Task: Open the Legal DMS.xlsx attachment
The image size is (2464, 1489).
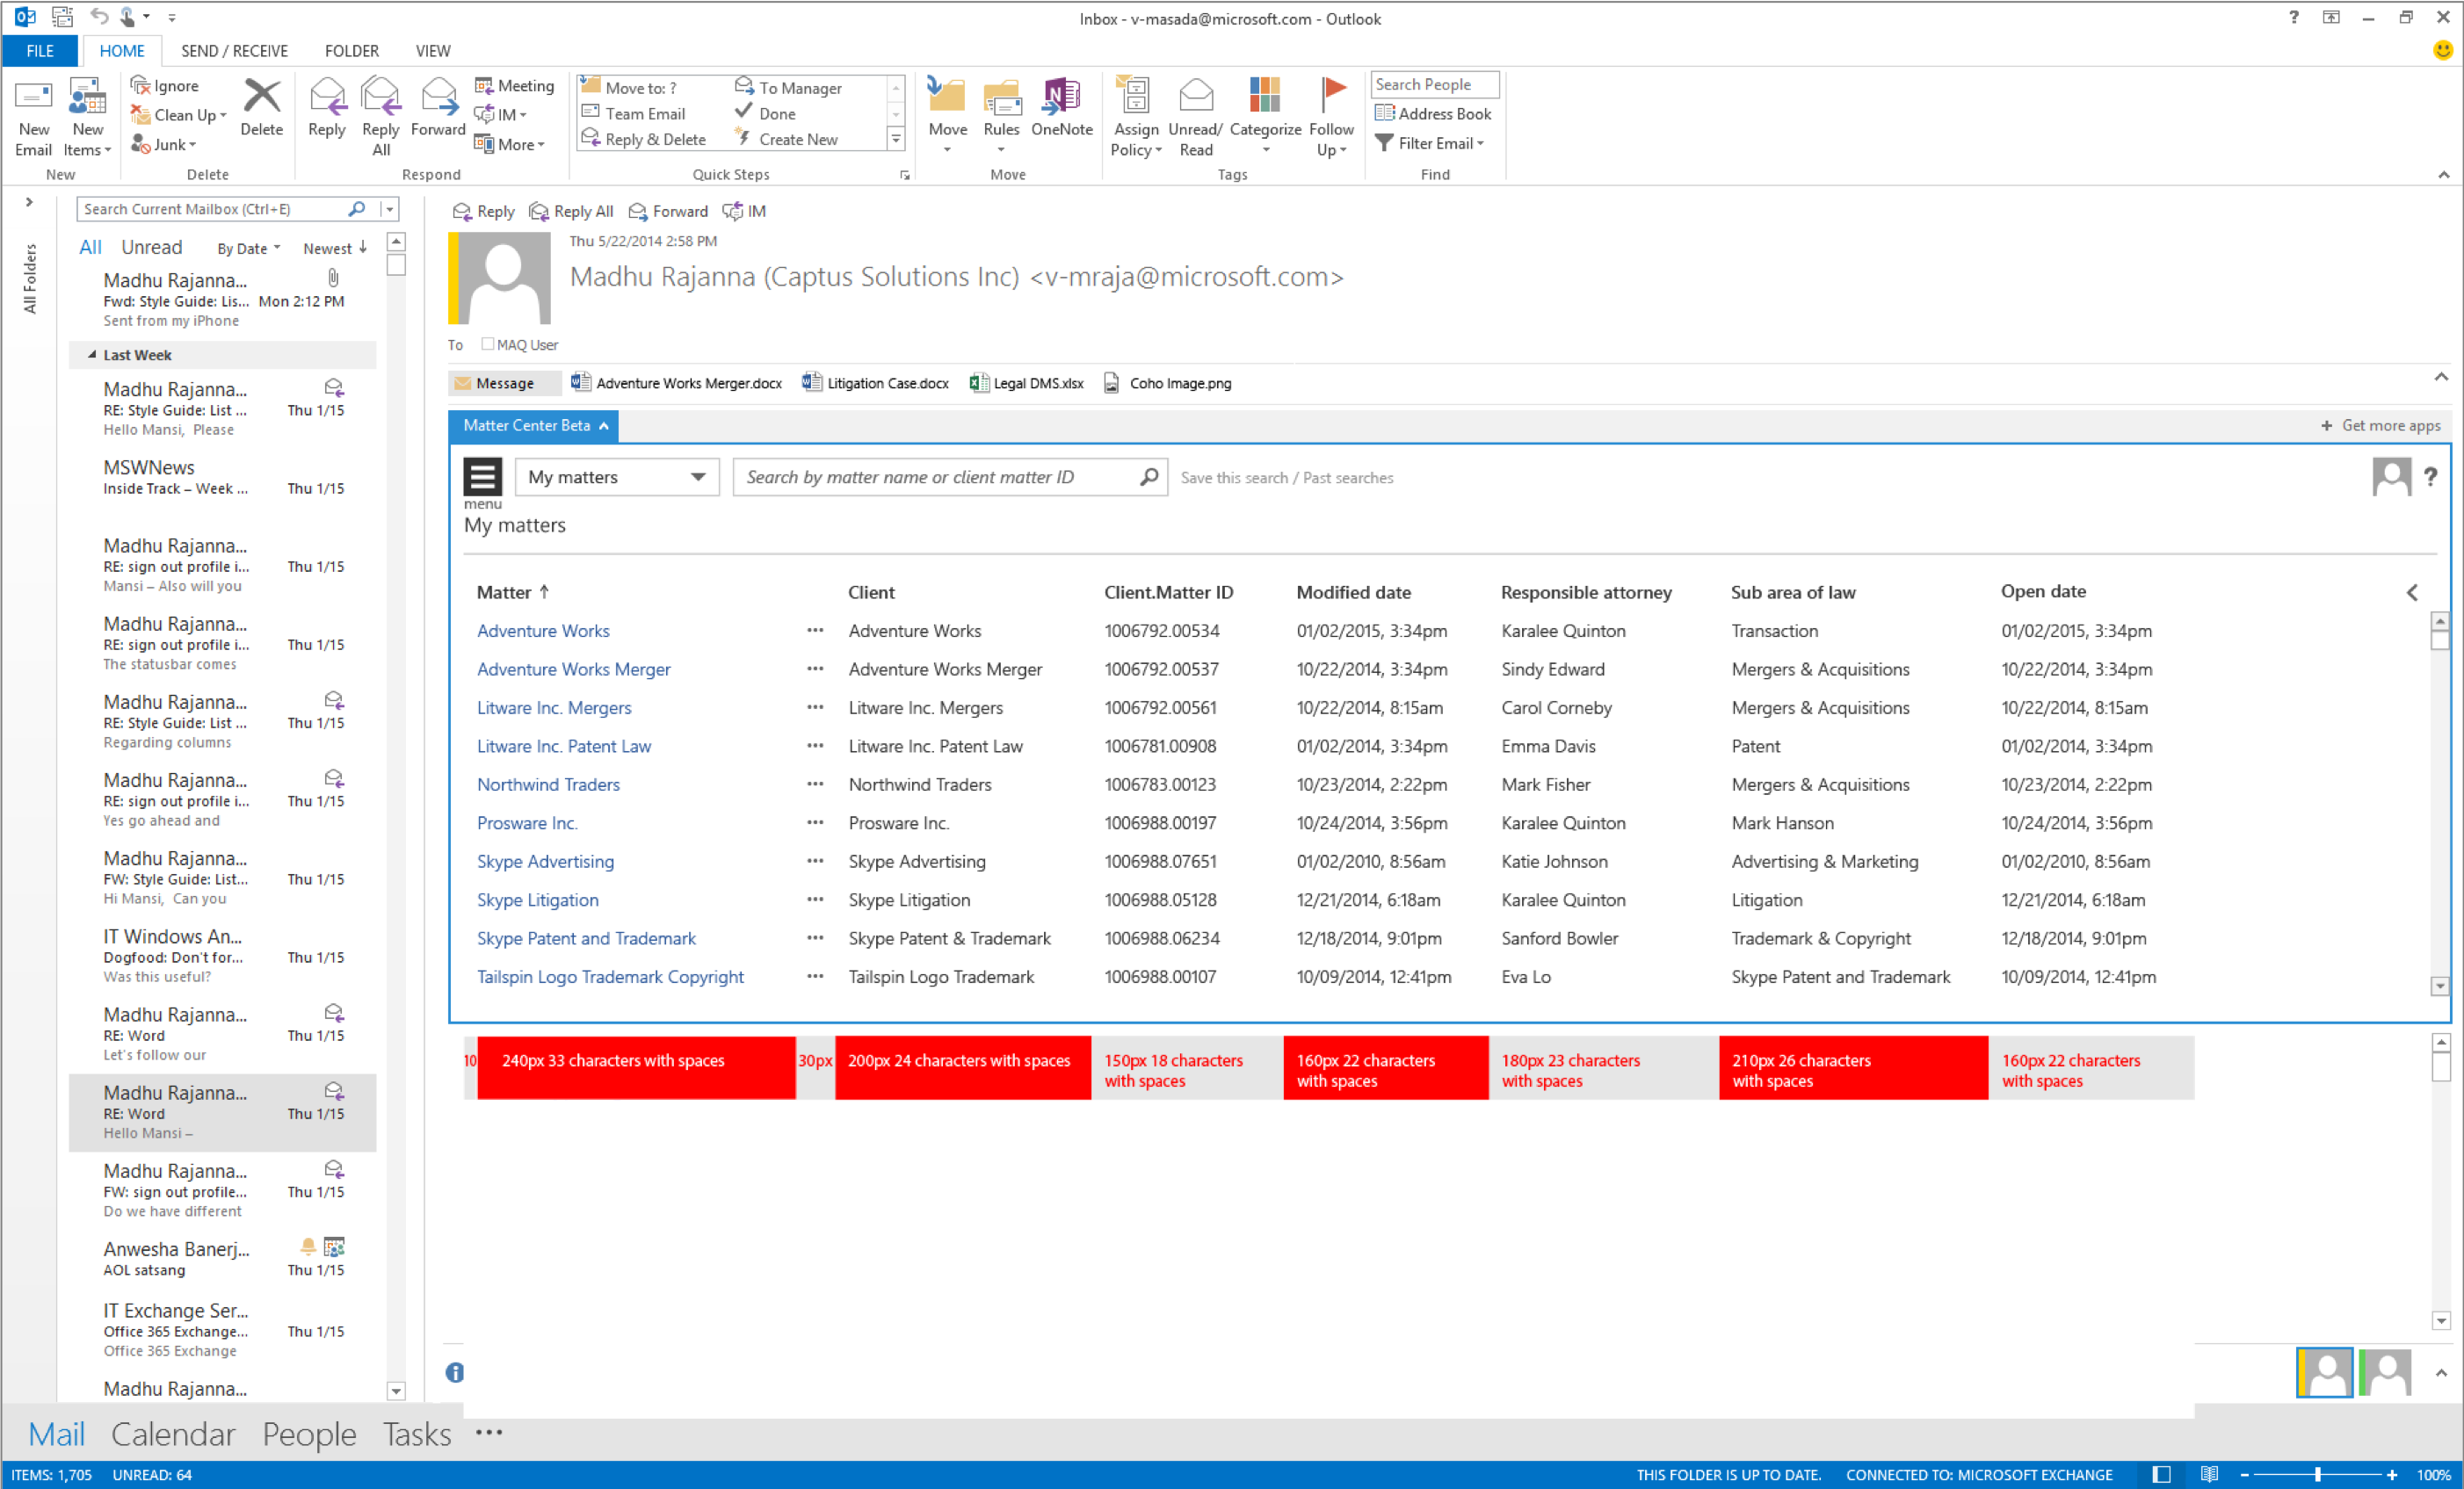Action: tap(1026, 383)
